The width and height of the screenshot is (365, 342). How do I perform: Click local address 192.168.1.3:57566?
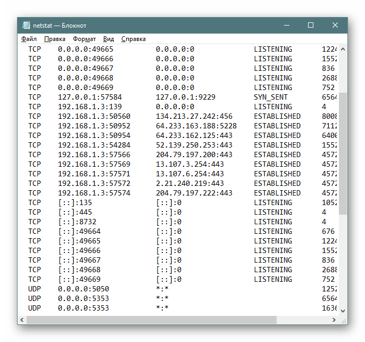[94, 154]
